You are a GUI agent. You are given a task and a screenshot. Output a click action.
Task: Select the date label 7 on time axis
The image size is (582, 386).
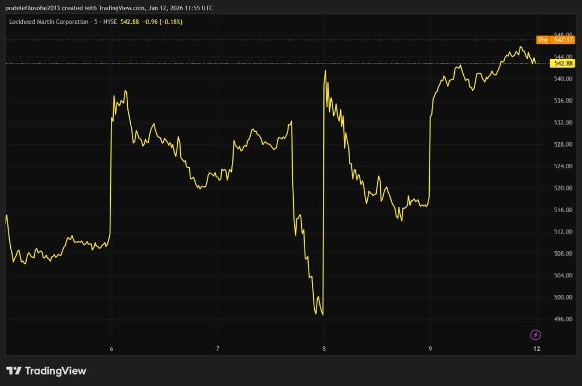[218, 348]
